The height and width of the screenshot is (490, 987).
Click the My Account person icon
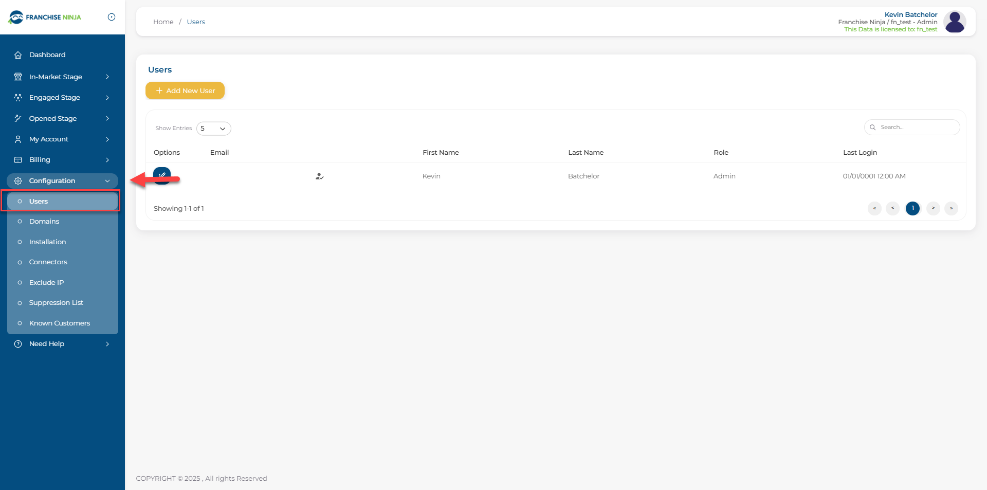click(x=18, y=139)
